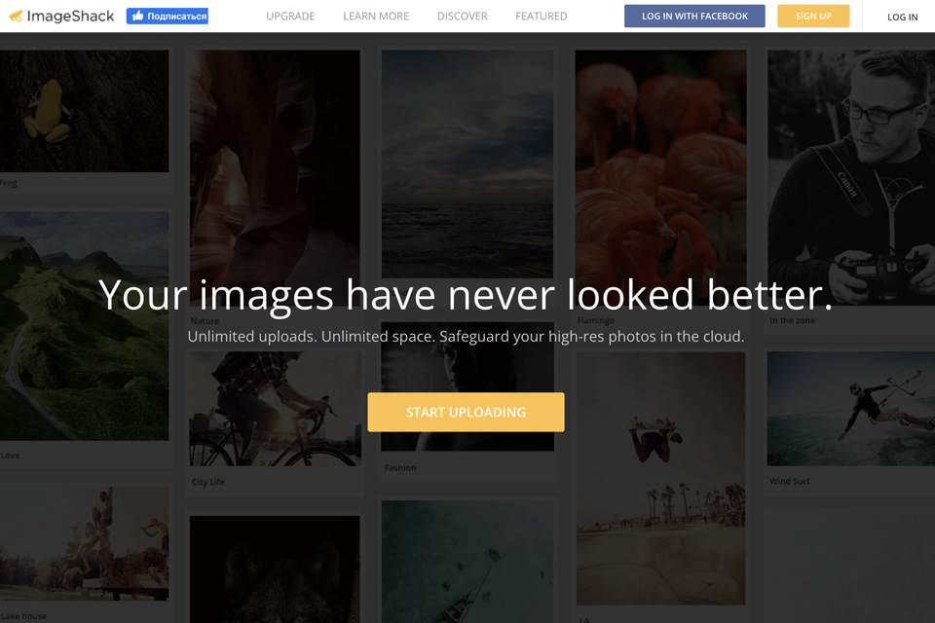Go to the DISCOVER page
The width and height of the screenshot is (935, 623).
pos(462,17)
